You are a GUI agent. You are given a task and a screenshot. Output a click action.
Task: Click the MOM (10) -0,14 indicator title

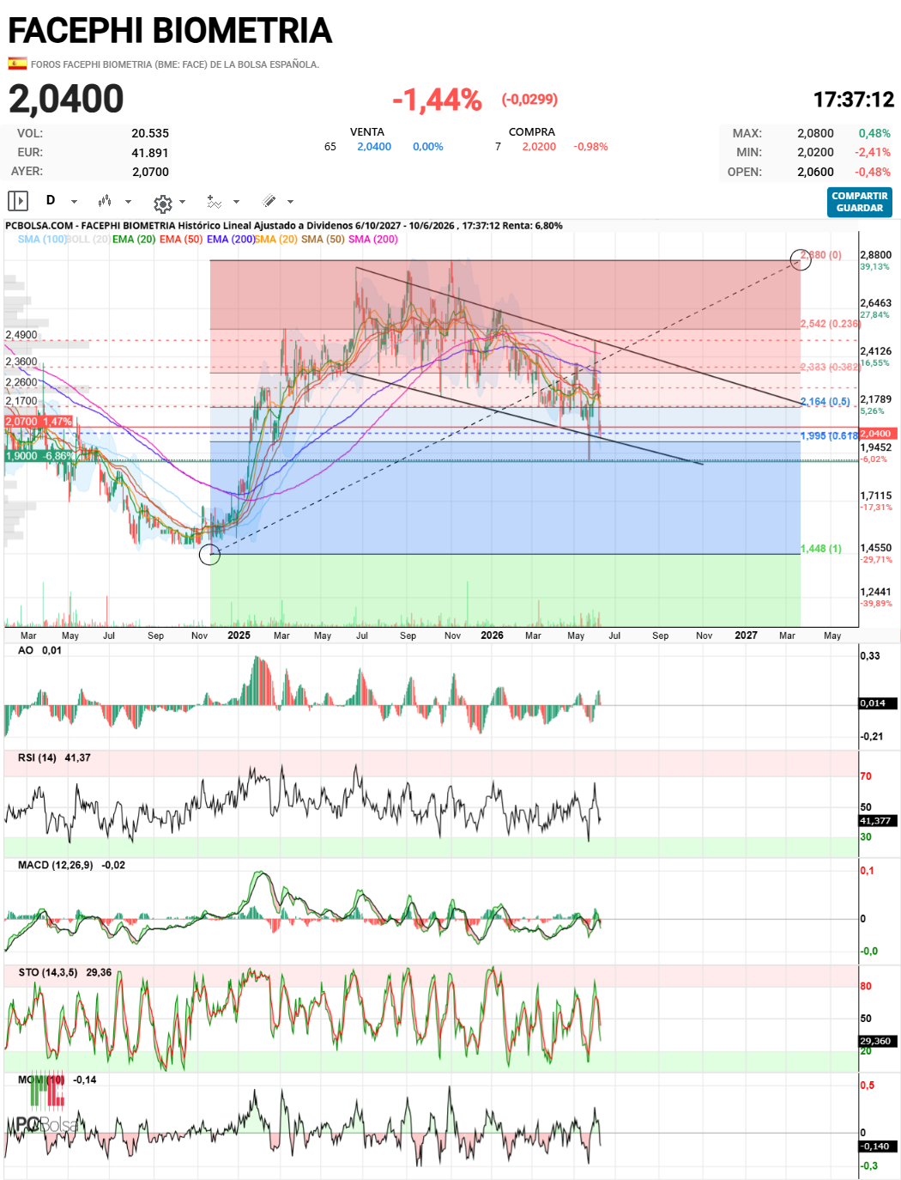(57, 1080)
